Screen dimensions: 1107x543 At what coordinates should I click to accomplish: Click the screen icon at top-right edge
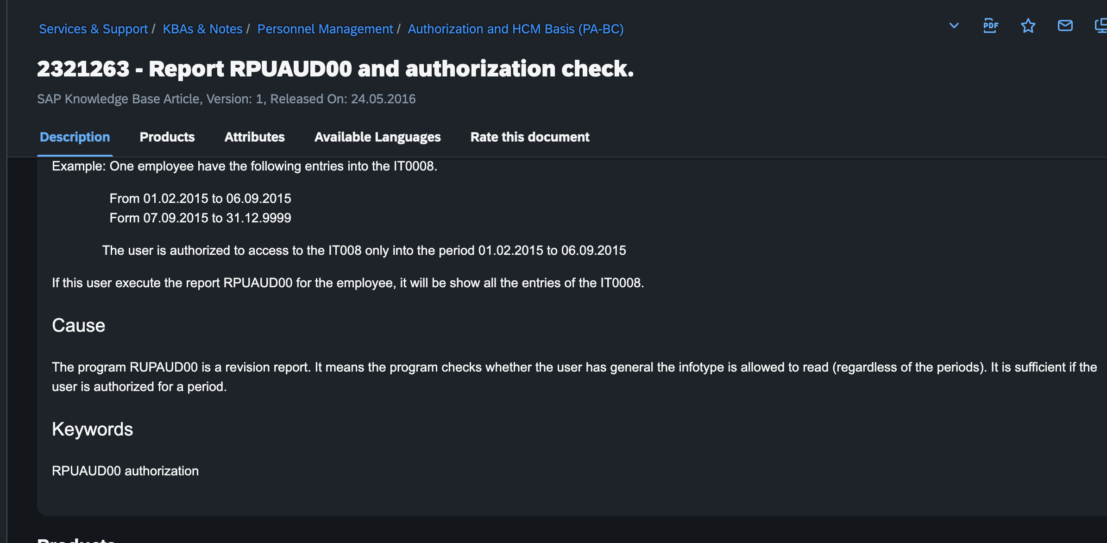(1101, 26)
